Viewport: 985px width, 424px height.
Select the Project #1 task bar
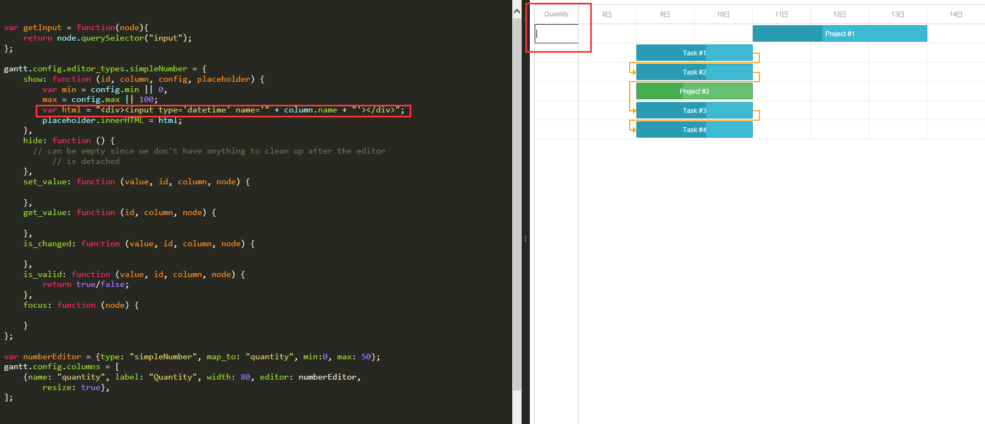(x=840, y=33)
